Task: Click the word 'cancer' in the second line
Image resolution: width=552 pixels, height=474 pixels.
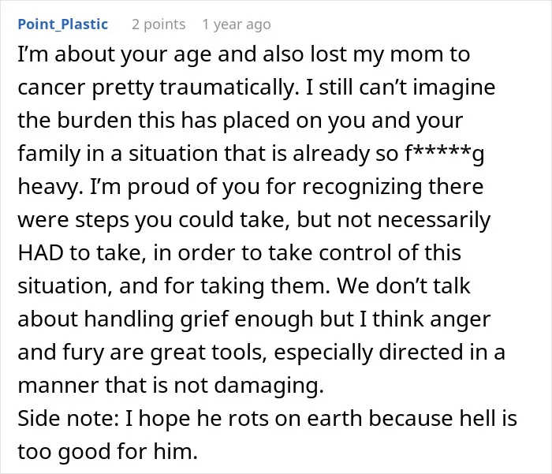Action: [51, 88]
